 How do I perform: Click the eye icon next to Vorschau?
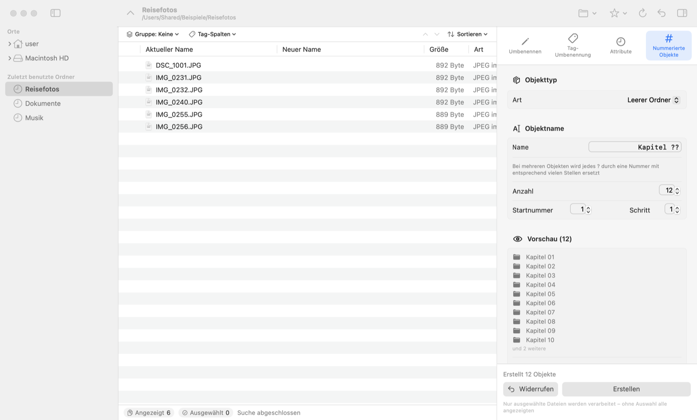click(518, 239)
